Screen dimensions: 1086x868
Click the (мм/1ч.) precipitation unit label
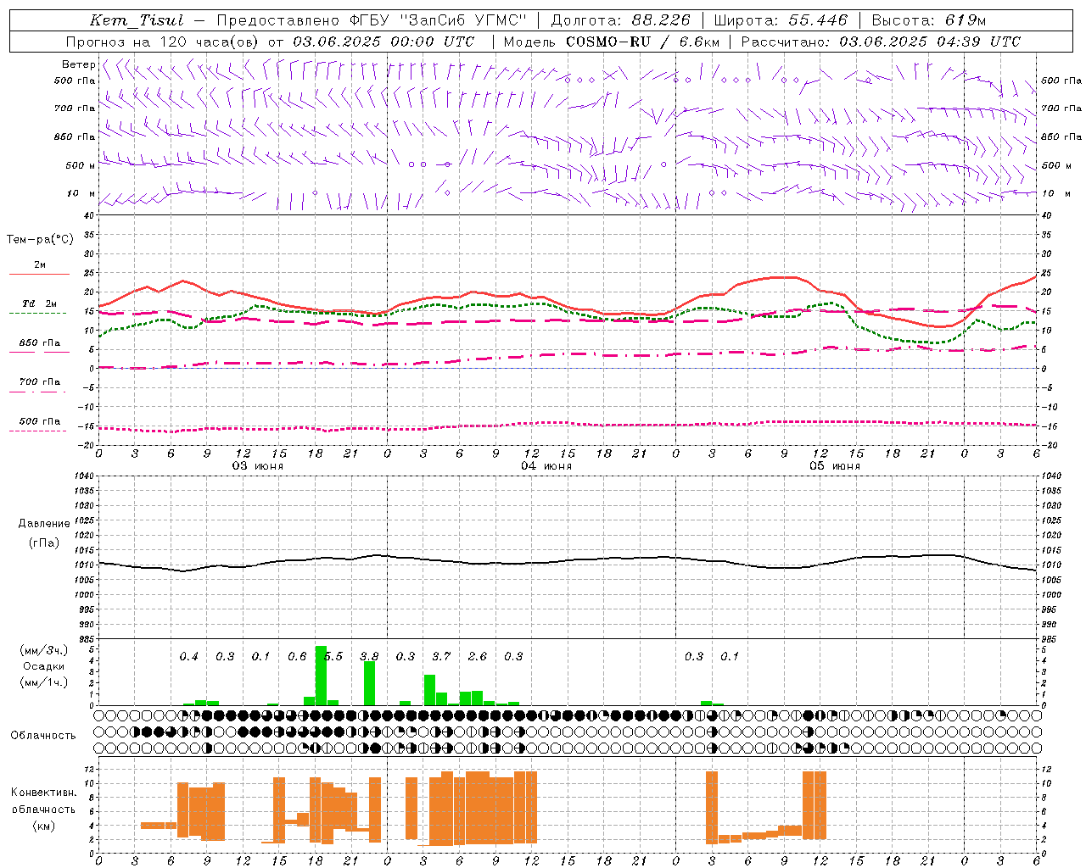click(x=43, y=682)
